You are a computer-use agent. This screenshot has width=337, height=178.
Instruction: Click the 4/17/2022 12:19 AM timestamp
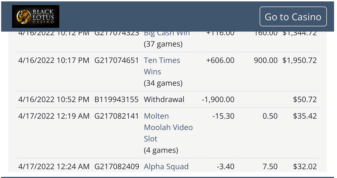[x=54, y=116]
